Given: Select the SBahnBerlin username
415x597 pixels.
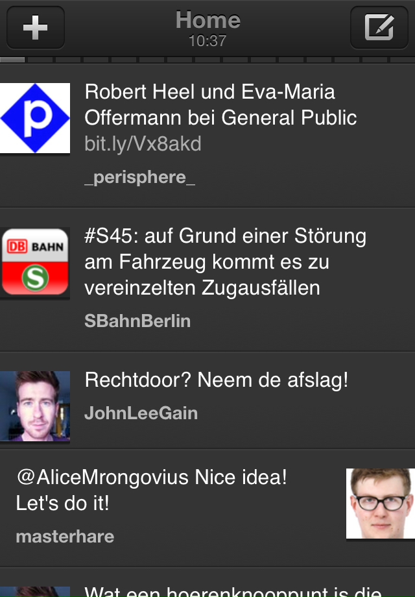Looking at the screenshot, I should pyautogui.click(x=137, y=321).
